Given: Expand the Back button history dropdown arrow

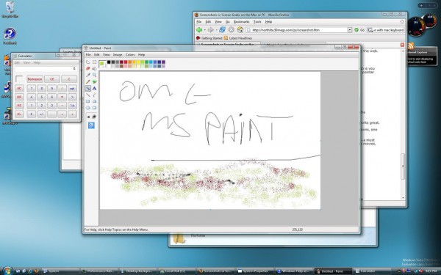Looking at the screenshot, I should click(204, 30).
